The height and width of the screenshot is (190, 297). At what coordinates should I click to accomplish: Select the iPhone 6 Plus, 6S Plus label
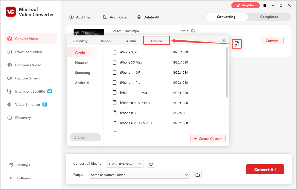coord(136,123)
